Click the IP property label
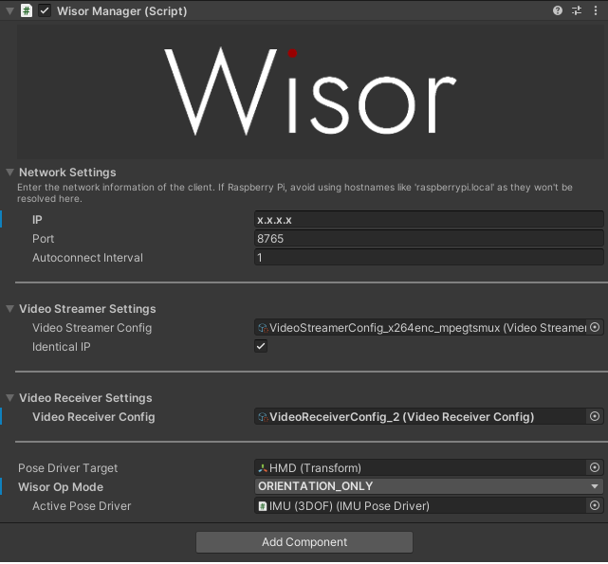The width and height of the screenshot is (608, 564). [37, 220]
